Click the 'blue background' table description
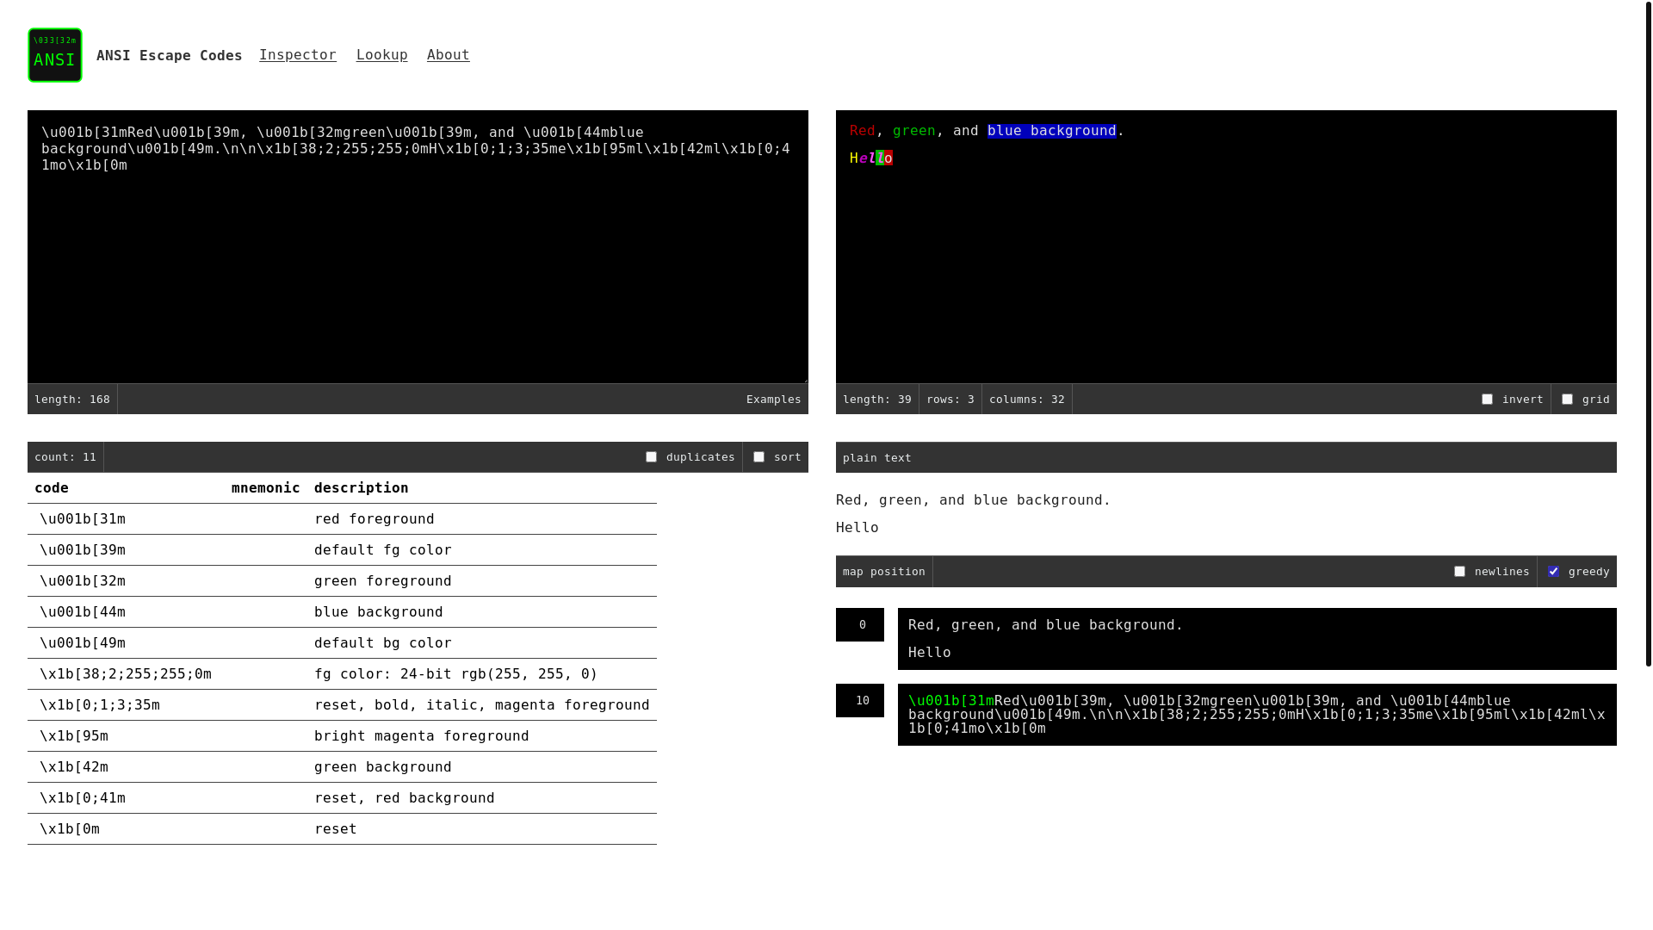The height and width of the screenshot is (930, 1653). [x=379, y=612]
